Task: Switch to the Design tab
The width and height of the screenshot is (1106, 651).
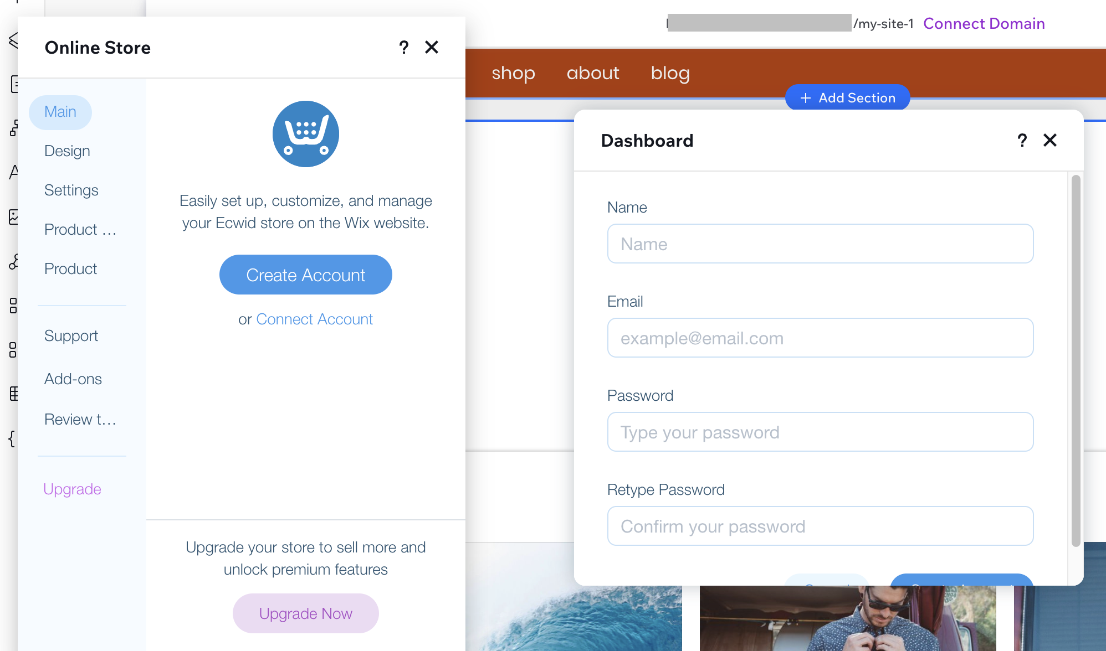Action: click(67, 151)
